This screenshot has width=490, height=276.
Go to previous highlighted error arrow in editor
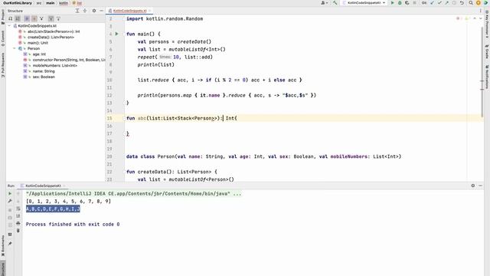coord(475,18)
